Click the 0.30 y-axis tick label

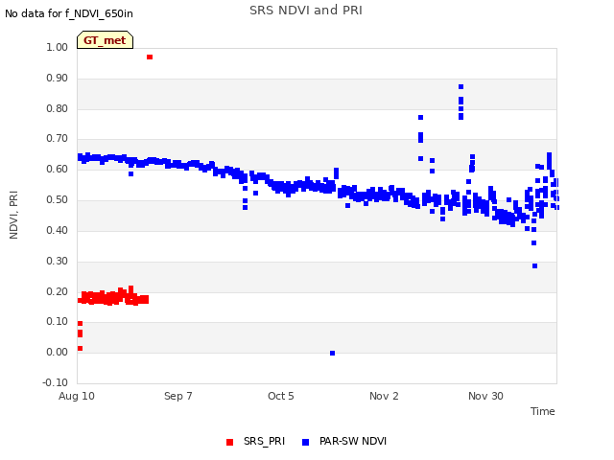point(58,261)
